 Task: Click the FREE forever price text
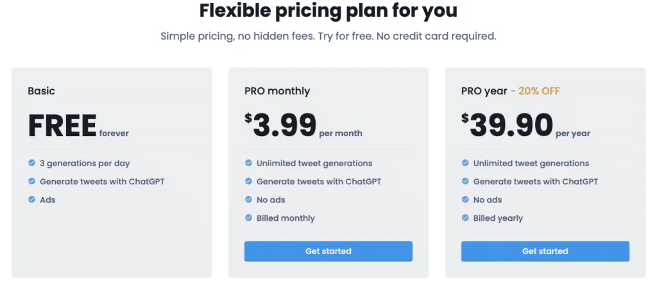tap(78, 126)
